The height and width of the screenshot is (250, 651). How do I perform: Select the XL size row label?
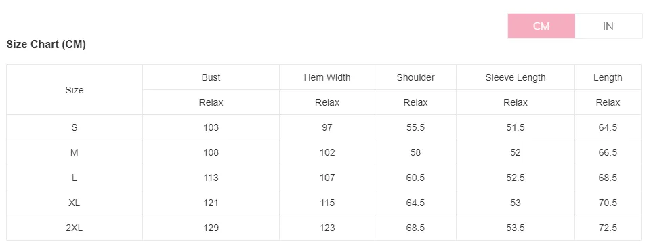[75, 203]
